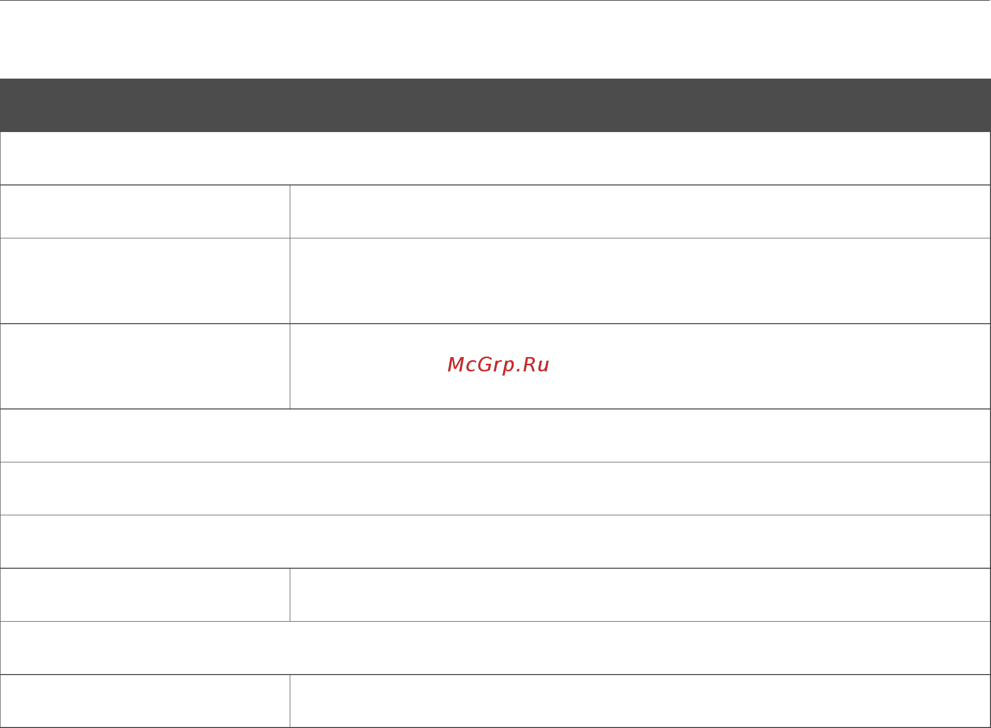Click empty space left of McGrp.Ru text in its cell

coord(368,366)
